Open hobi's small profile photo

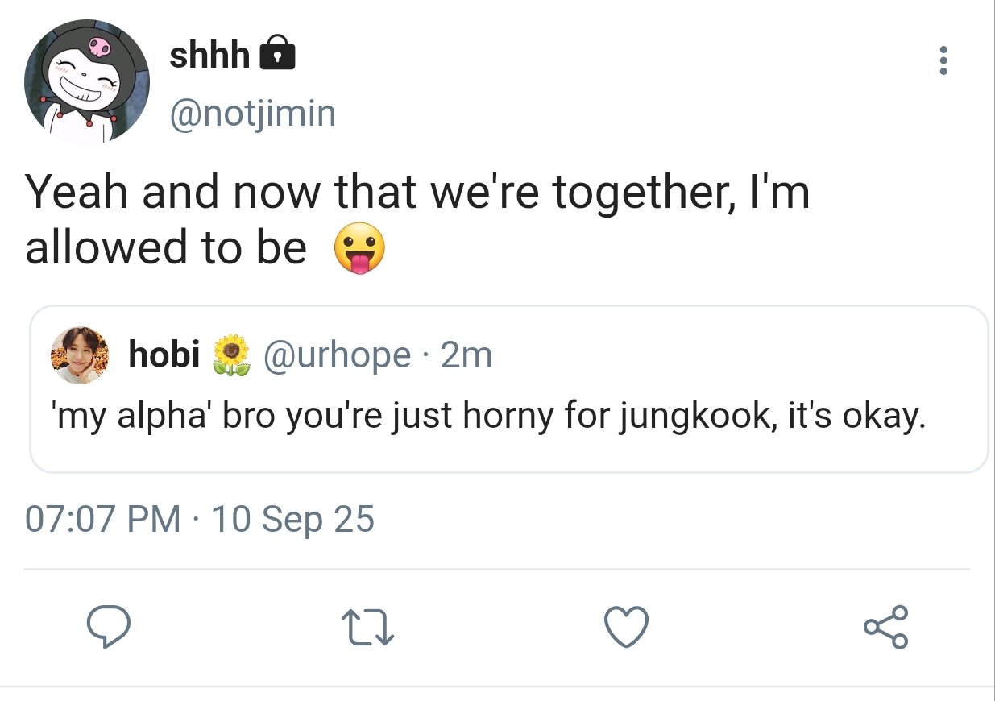[x=80, y=355]
